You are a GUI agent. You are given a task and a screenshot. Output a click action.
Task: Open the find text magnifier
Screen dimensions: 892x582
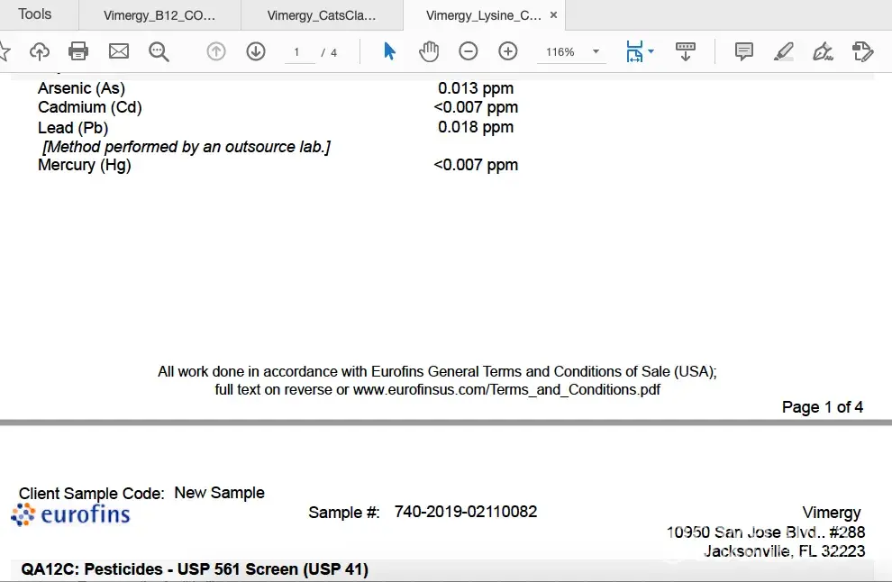point(159,51)
